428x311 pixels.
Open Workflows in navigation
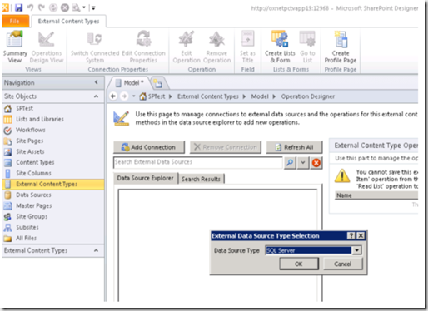coord(53,130)
